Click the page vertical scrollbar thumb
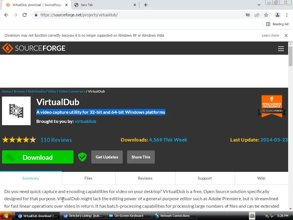Screen dimensions: 293x220 click(x=290, y=56)
